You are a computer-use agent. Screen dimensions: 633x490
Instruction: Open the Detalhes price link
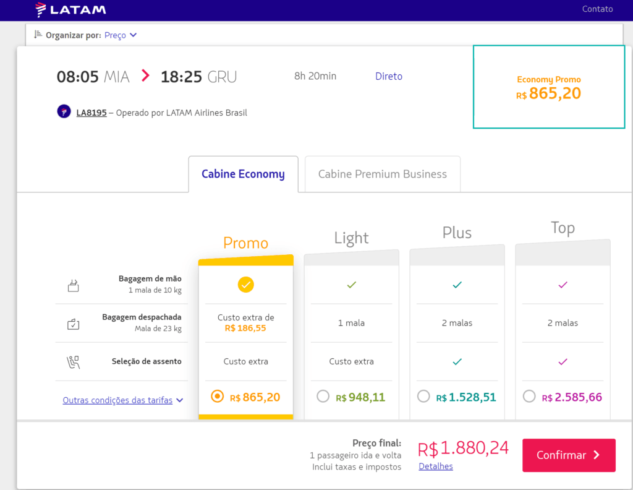tap(436, 466)
